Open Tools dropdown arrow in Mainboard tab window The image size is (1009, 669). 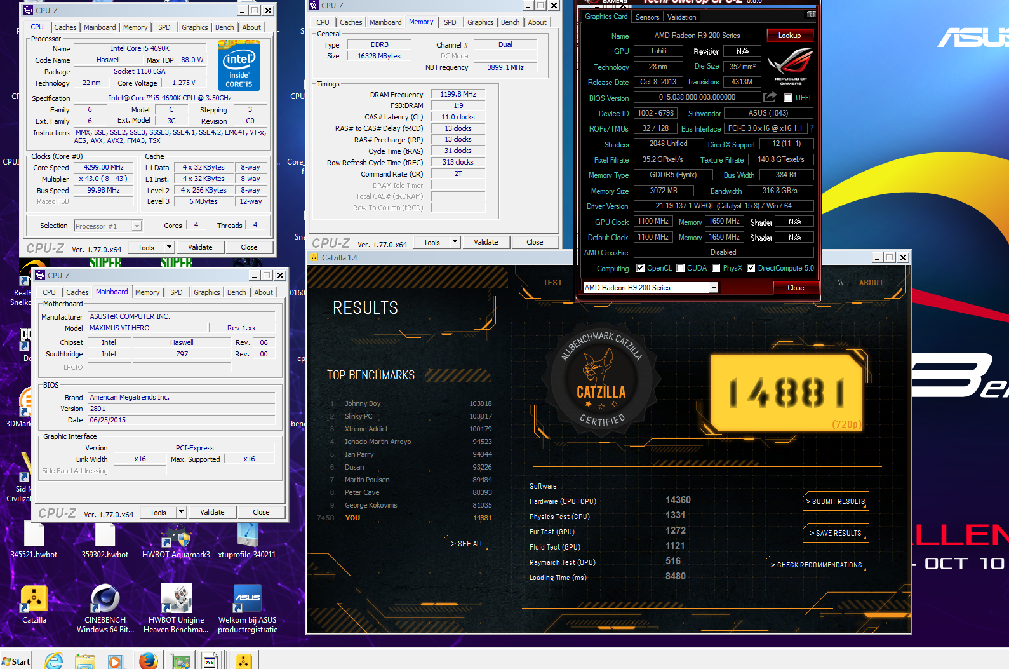(x=181, y=512)
